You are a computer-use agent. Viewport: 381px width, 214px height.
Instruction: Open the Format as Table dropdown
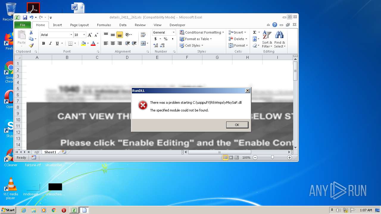tap(196, 39)
